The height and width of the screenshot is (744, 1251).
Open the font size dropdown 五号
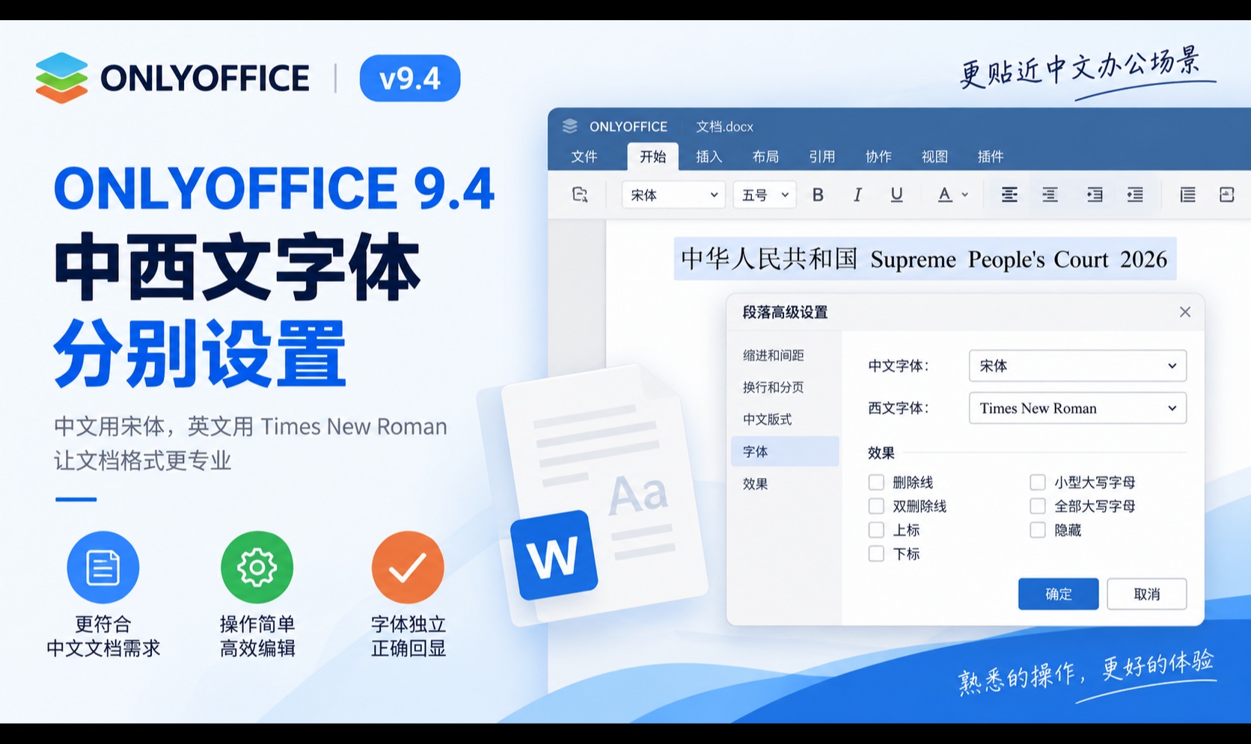[x=764, y=195]
